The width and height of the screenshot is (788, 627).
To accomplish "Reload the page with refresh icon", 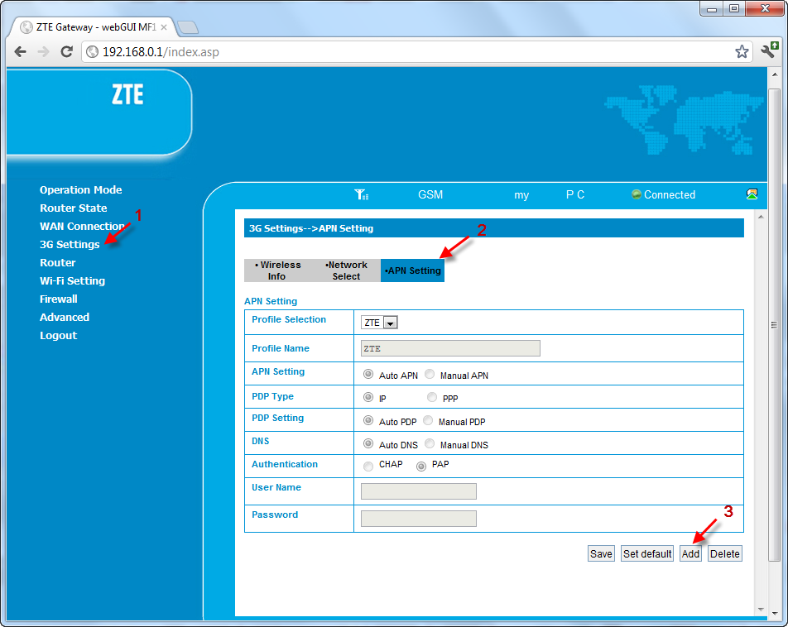I will (66, 52).
